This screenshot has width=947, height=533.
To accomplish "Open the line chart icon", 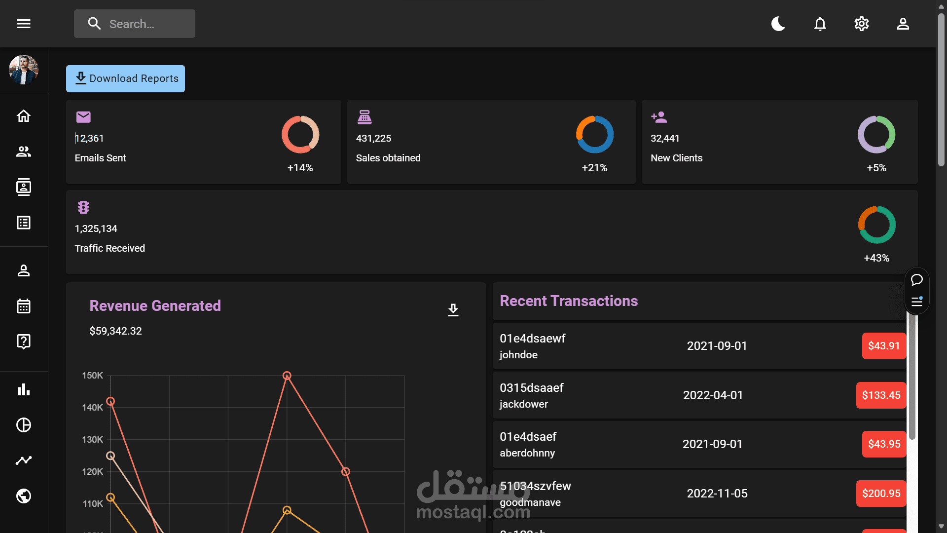I will coord(23,460).
